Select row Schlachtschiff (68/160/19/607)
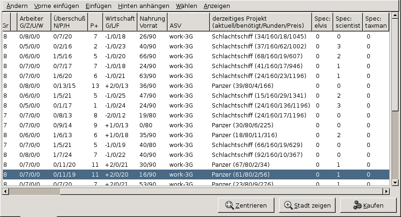The width and height of the screenshot is (401, 217). 196,56
